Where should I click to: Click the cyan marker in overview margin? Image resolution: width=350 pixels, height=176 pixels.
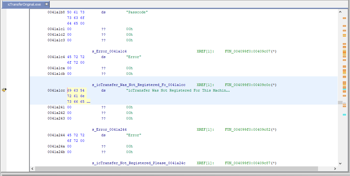point(344,115)
